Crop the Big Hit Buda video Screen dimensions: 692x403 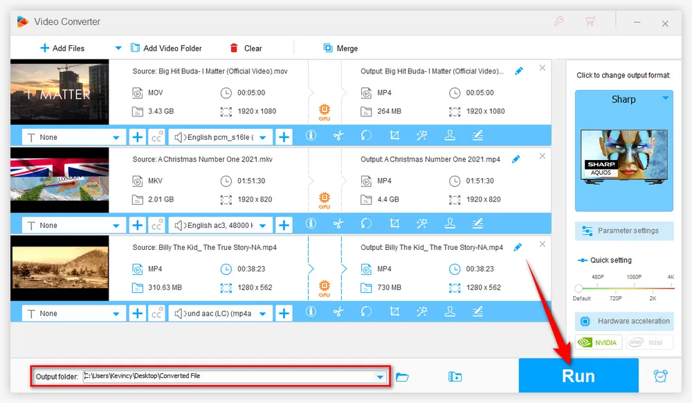394,136
